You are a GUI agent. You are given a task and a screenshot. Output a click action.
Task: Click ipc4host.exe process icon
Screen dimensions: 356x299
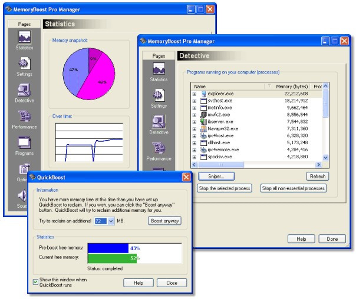pyautogui.click(x=204, y=136)
